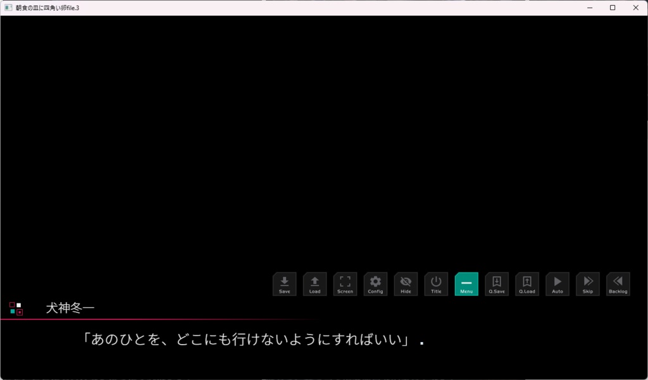Hide the message window with the Hide icon
648x380 pixels.
point(406,284)
